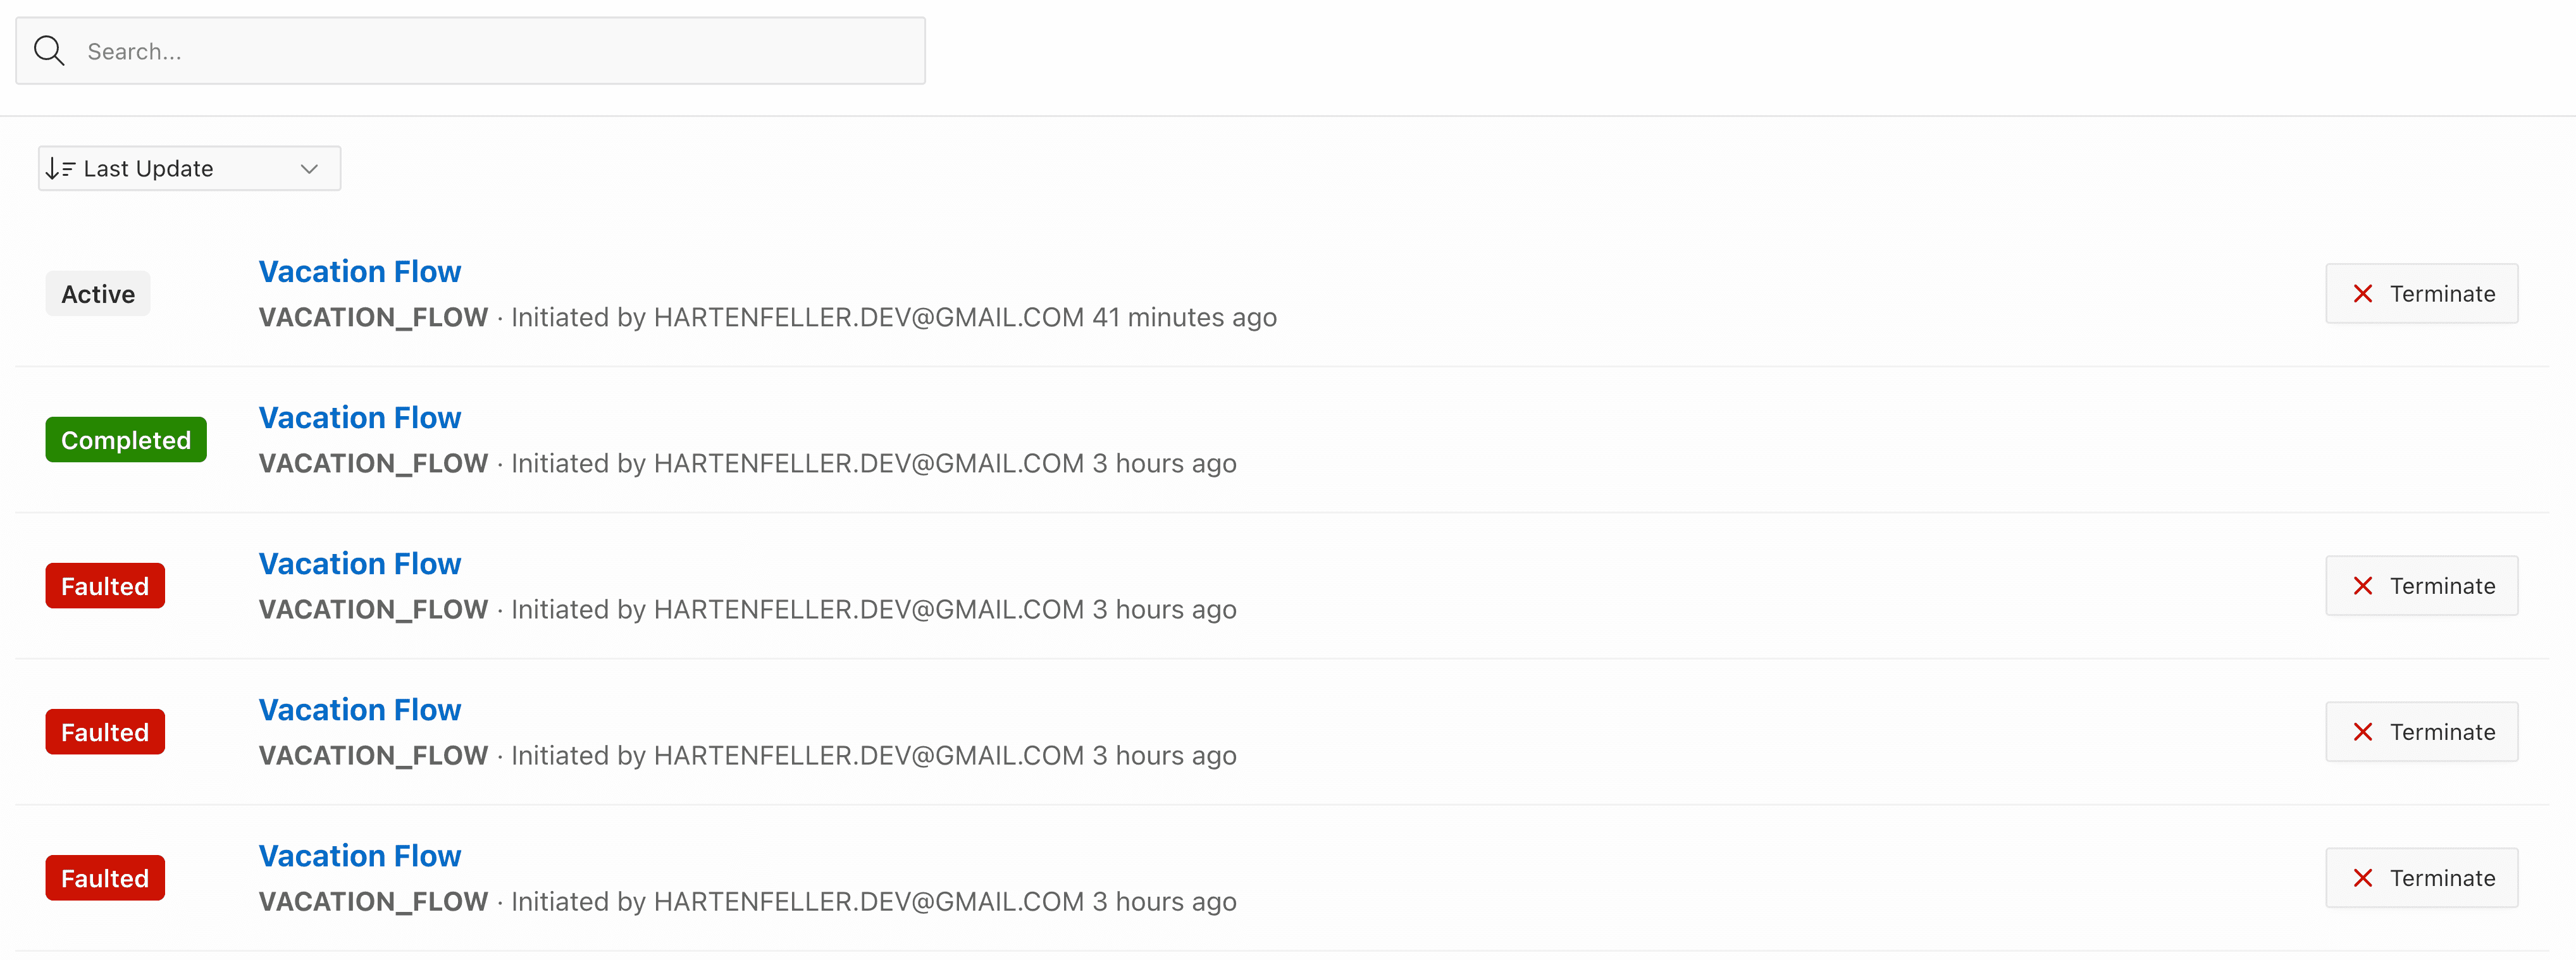
Task: Click the Active status badge
Action: [x=98, y=294]
